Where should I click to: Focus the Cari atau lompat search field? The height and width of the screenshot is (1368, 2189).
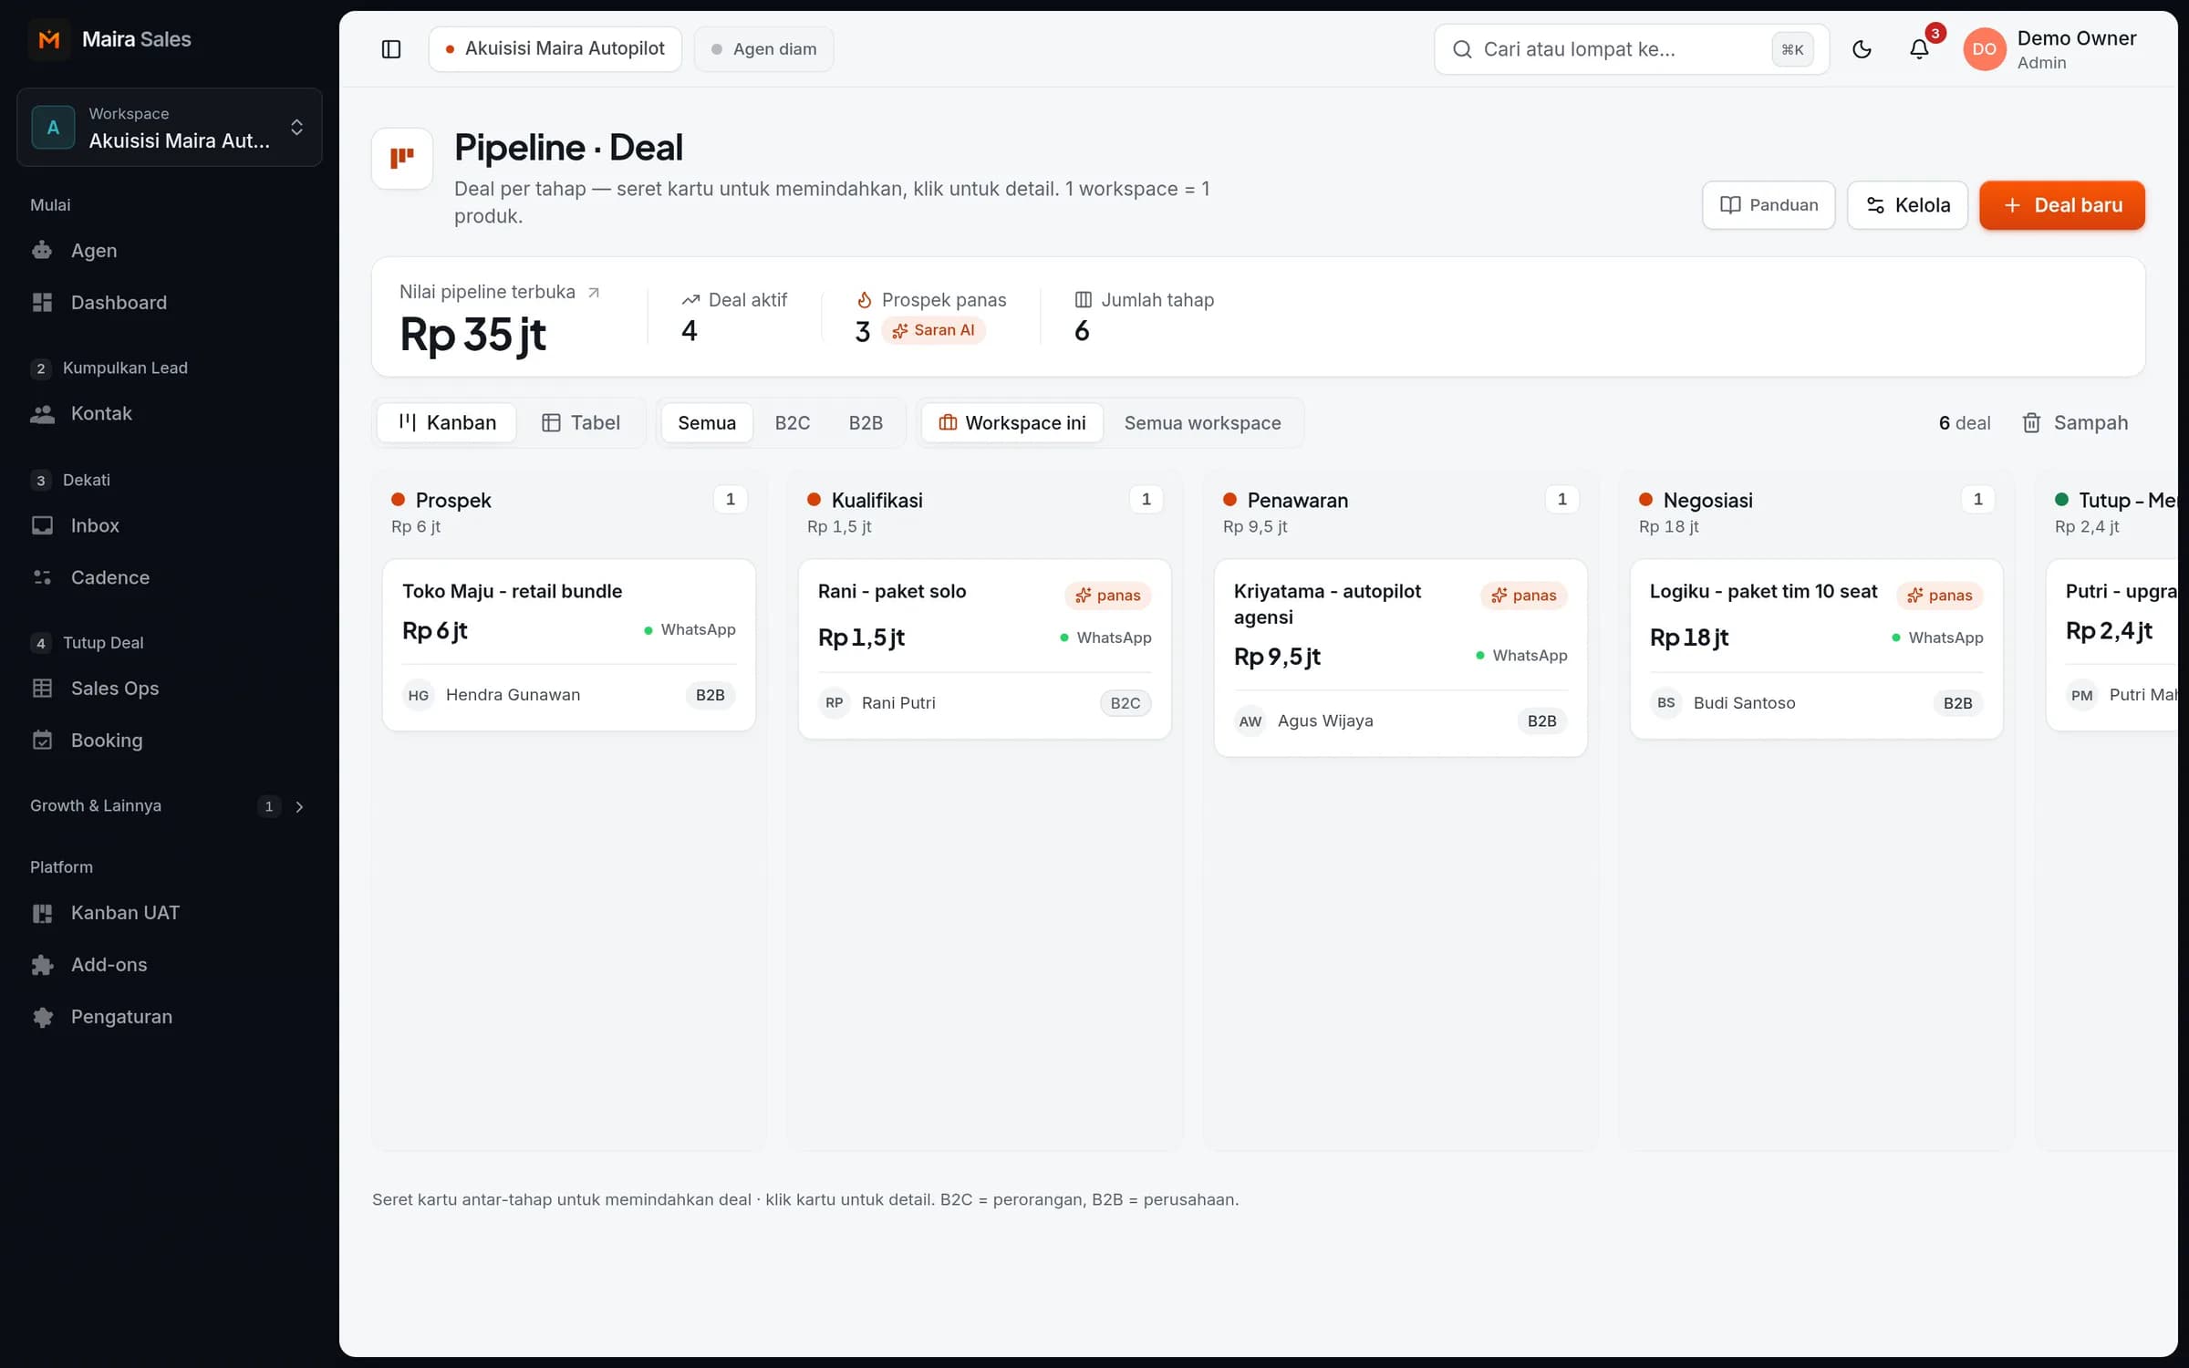(x=1632, y=49)
